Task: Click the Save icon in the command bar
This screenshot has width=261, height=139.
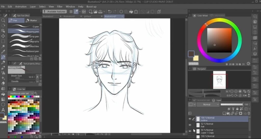Action: coord(100,11)
